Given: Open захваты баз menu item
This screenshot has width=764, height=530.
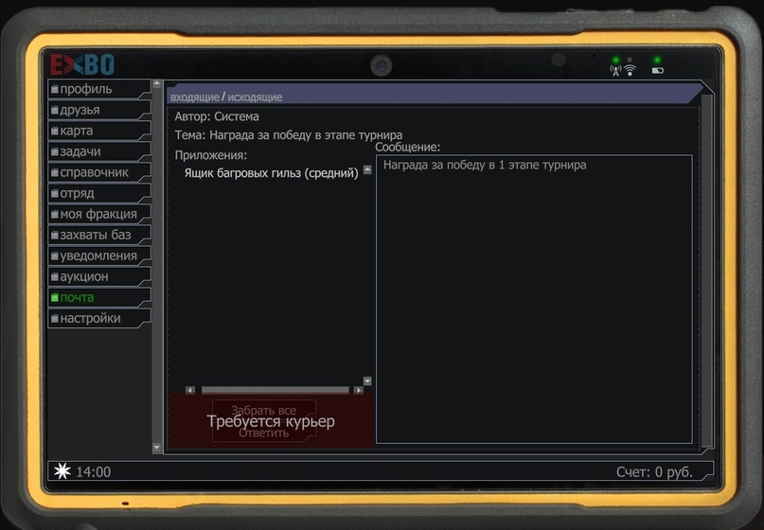Looking at the screenshot, I should click(x=99, y=235).
